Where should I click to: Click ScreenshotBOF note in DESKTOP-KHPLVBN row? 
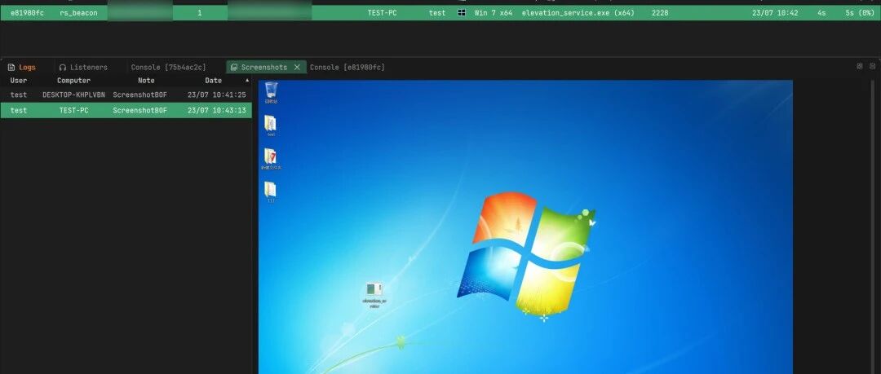140,95
